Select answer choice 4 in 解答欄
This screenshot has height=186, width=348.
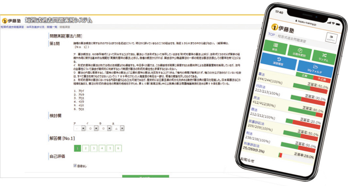pyautogui.click(x=102, y=149)
